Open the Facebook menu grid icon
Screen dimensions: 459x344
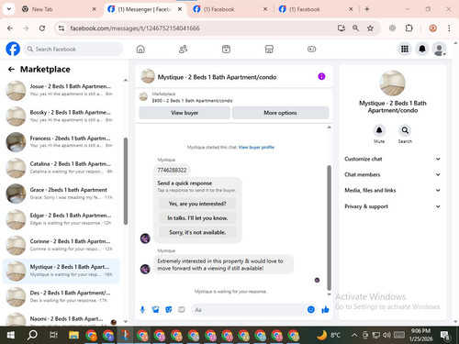click(405, 49)
